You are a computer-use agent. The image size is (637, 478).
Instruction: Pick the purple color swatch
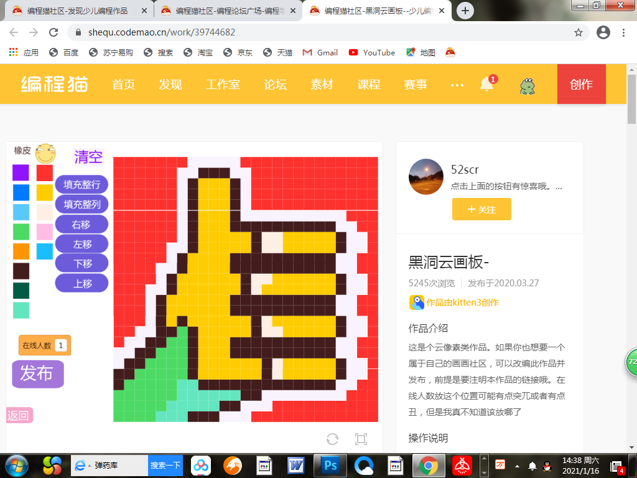coord(21,172)
